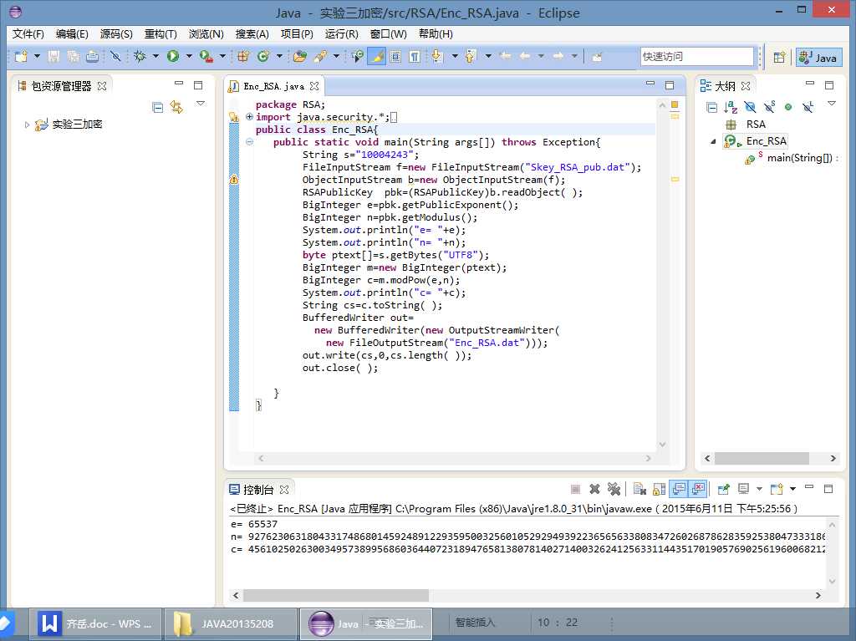Click the Skip All Breakpoints icon
Screen dimensions: 856x641
(x=115, y=56)
